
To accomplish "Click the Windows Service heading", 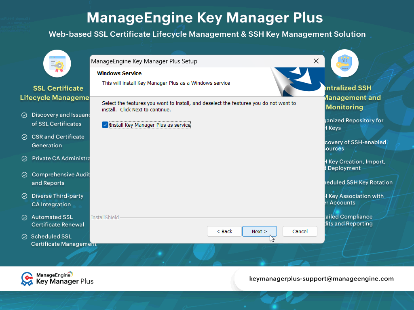I will [119, 73].
